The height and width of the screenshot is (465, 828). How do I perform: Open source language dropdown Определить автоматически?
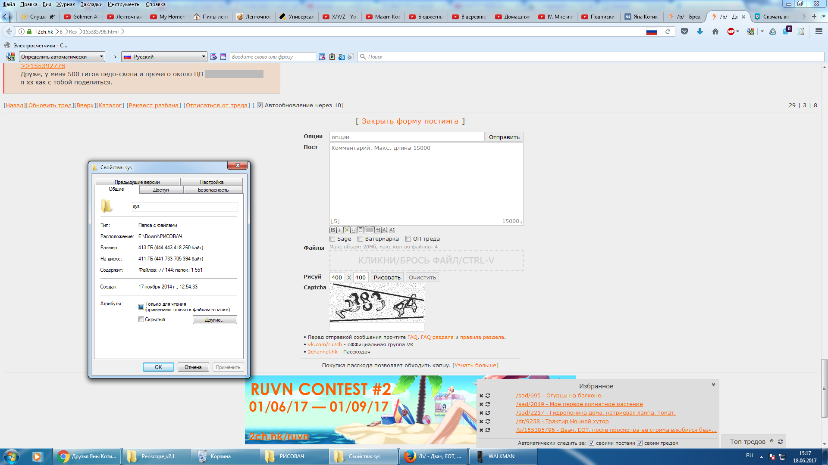(62, 57)
